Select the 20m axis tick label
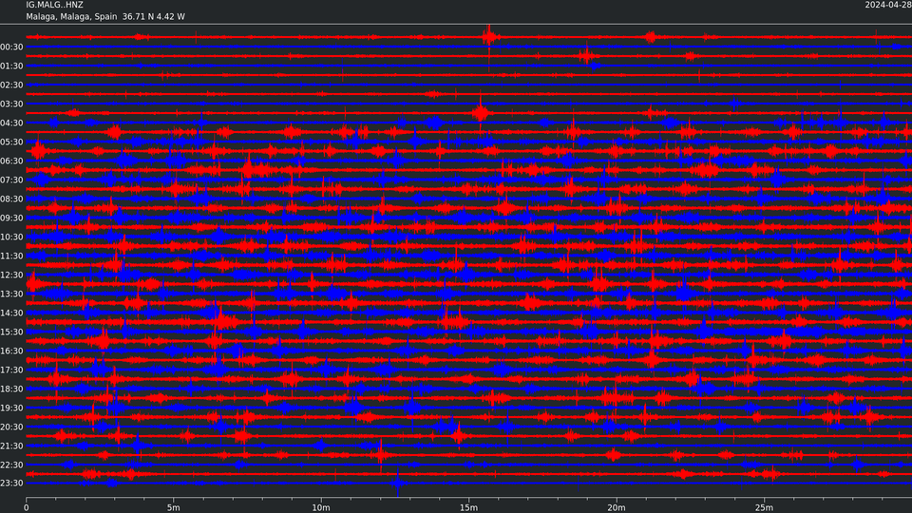This screenshot has width=912, height=513. click(x=617, y=507)
